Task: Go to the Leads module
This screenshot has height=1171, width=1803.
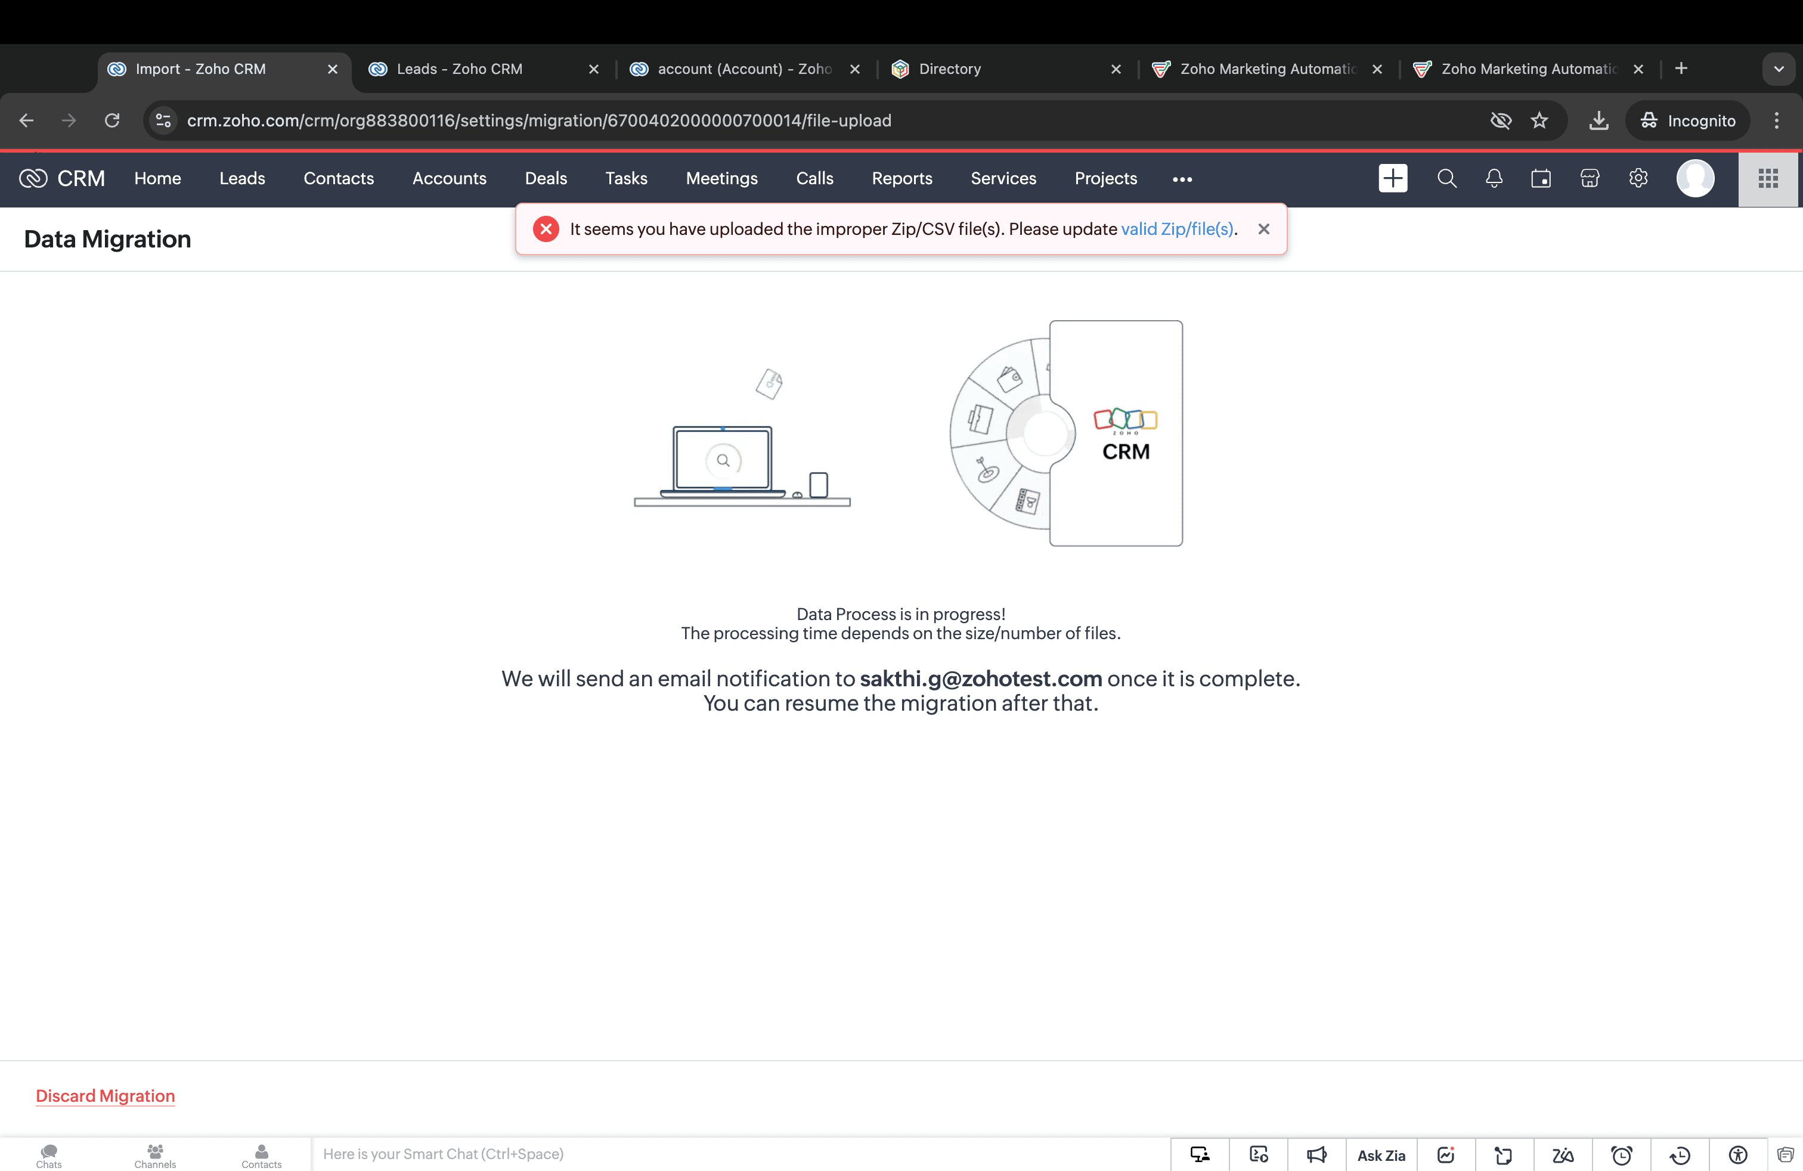Action: (x=241, y=179)
